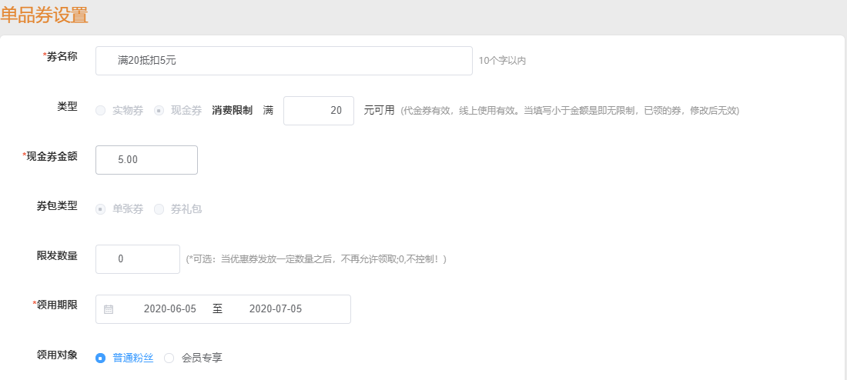The image size is (847, 380).
Task: Select 普通粉丝 as 领用对象
Action: click(x=100, y=358)
